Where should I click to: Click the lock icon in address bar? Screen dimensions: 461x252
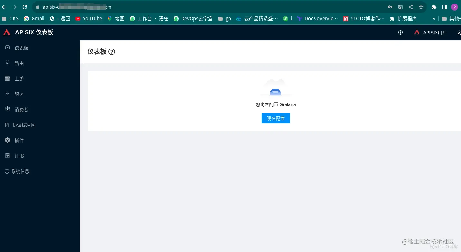tap(38, 7)
